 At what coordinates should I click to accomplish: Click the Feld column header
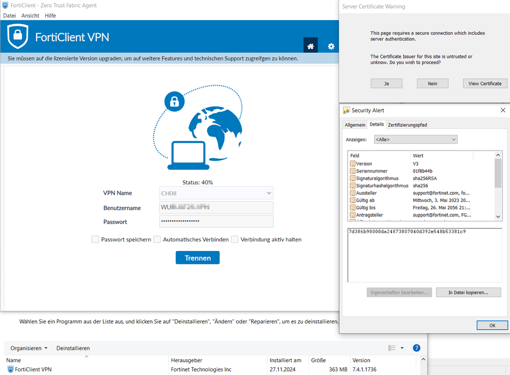coord(379,156)
